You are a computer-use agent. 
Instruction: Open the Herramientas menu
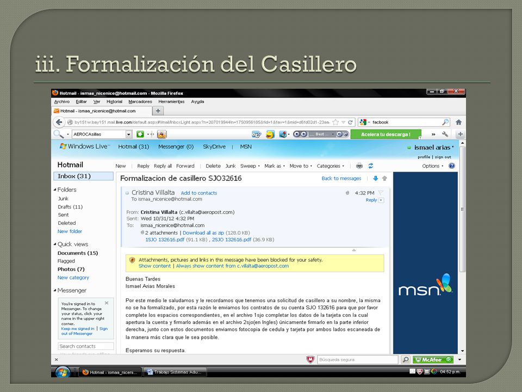[171, 102]
